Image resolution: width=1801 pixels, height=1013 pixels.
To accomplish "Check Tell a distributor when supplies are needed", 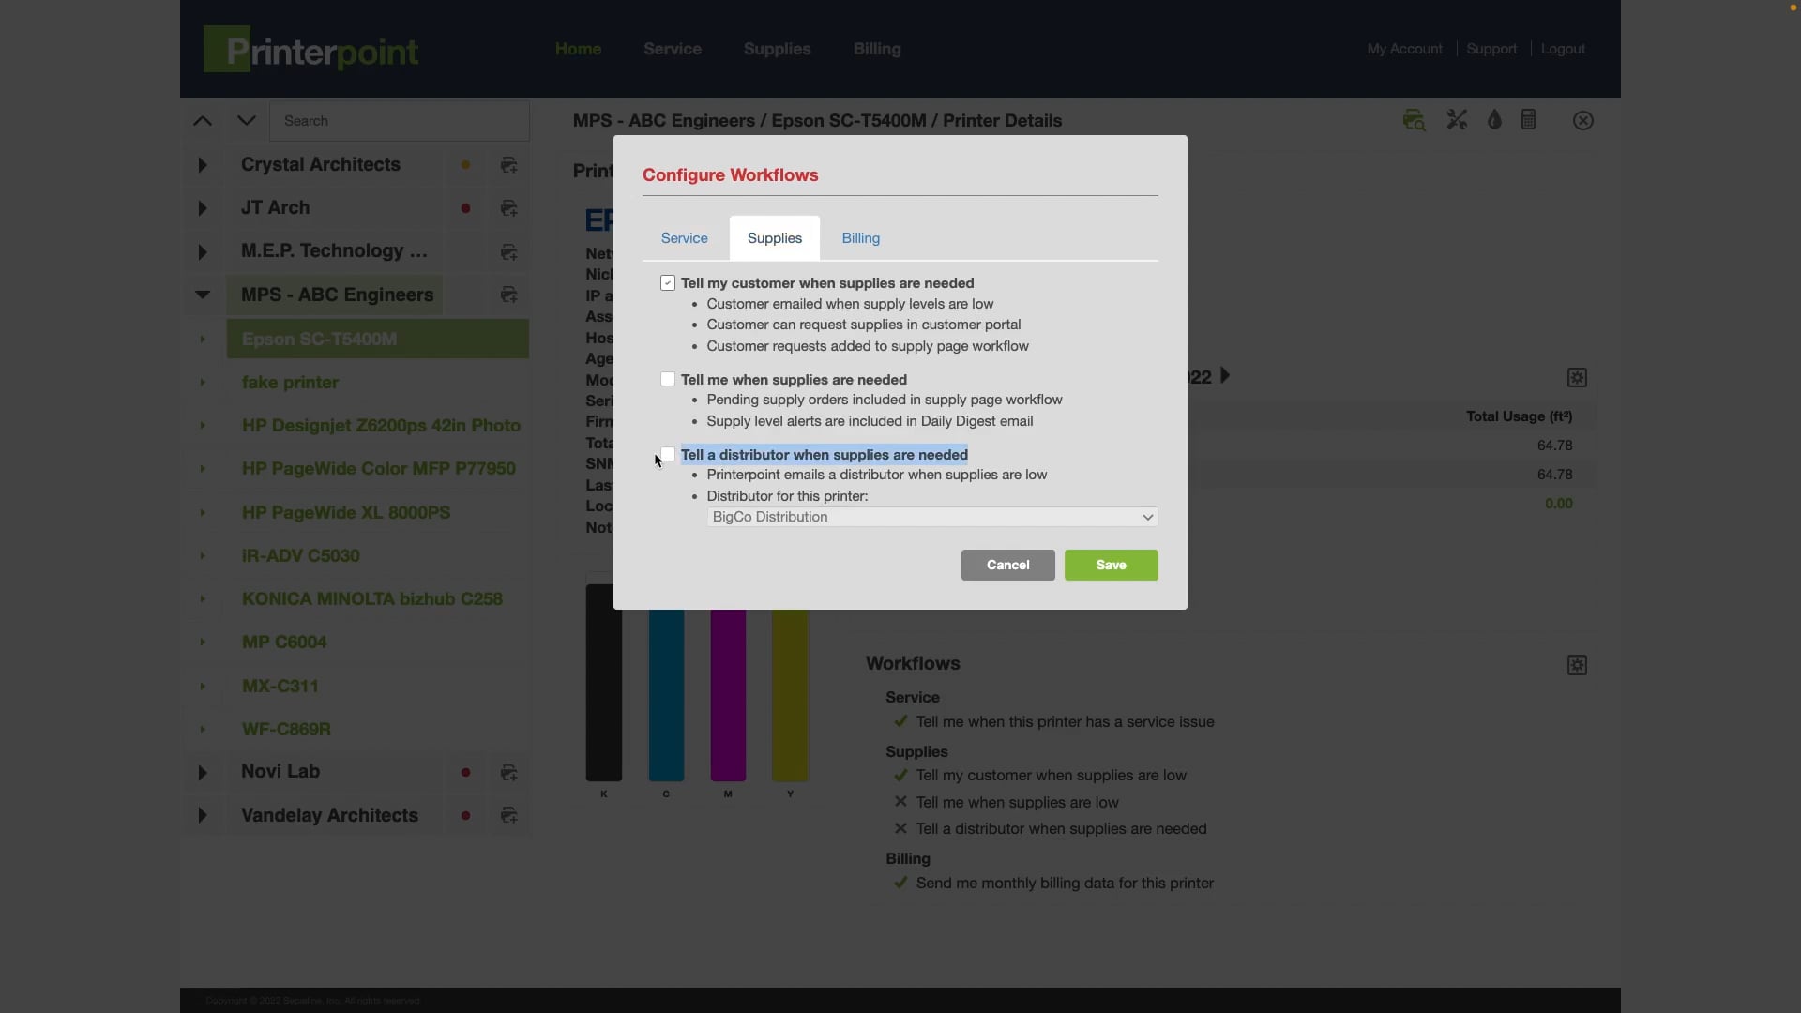I will click(x=668, y=455).
